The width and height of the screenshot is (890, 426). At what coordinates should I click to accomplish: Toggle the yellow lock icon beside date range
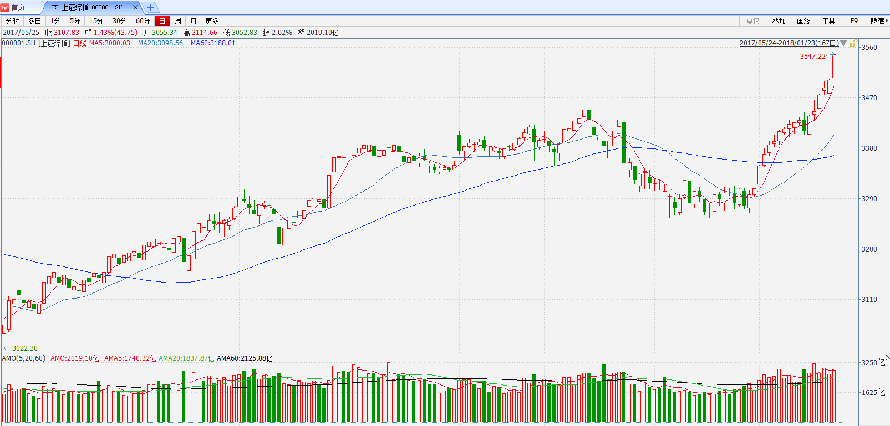[853, 43]
